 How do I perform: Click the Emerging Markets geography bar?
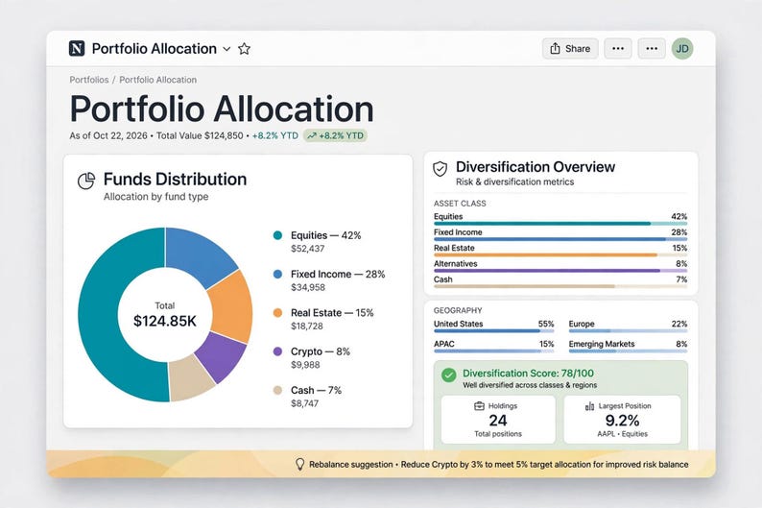(628, 351)
